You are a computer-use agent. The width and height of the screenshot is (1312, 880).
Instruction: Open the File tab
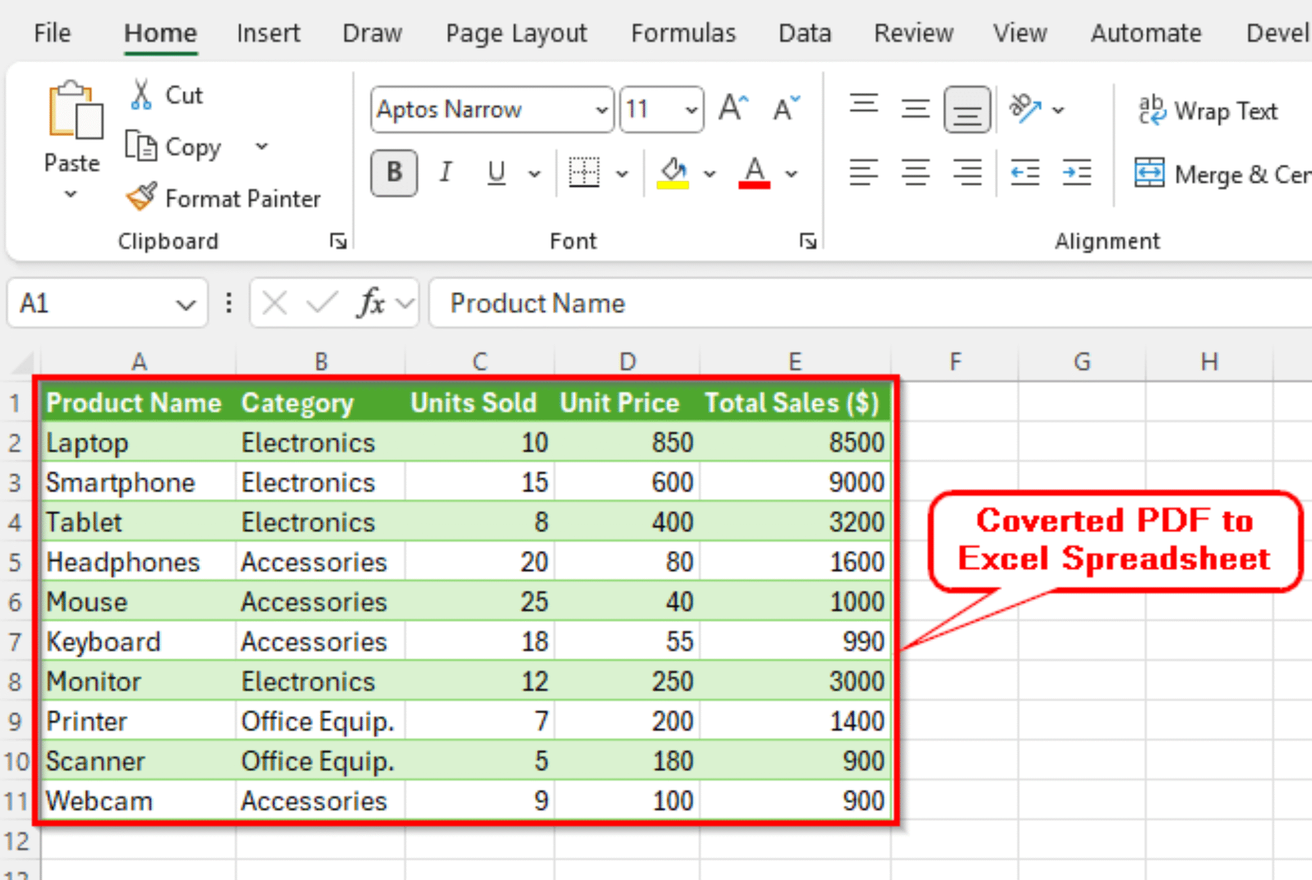click(52, 33)
